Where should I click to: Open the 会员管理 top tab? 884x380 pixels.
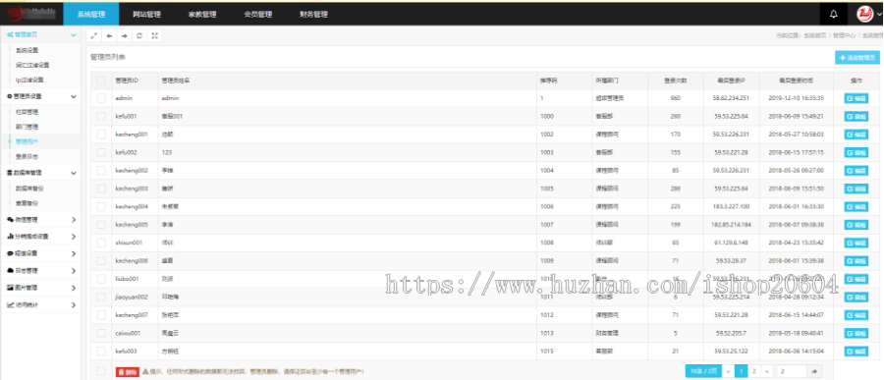click(258, 14)
